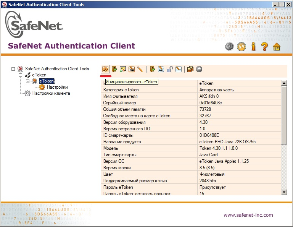
Task: Click the orange Refresh arrows icon
Action: click(241, 47)
